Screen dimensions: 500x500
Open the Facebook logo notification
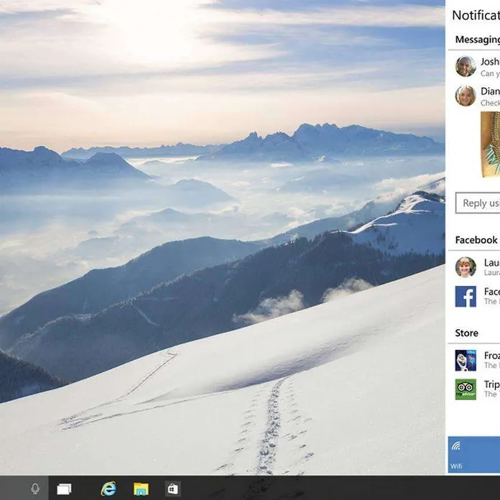coord(466,296)
